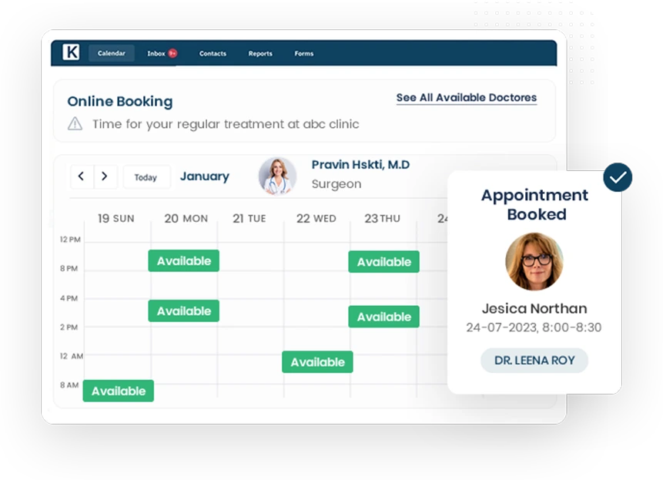Switch to the Reports section
663x480 pixels.
[x=260, y=53]
